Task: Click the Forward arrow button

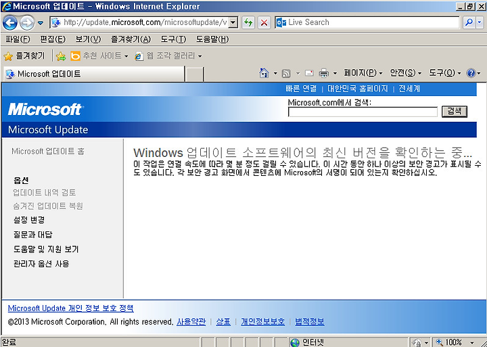Action: (27, 22)
